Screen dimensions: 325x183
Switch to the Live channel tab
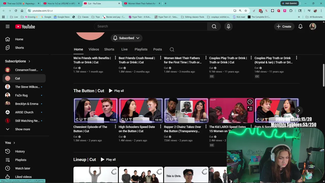click(x=124, y=49)
